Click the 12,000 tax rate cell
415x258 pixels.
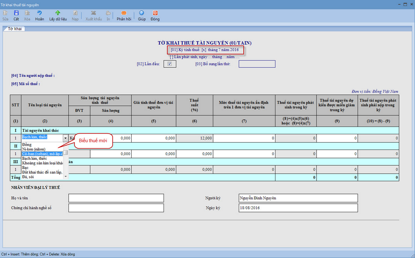pyautogui.click(x=195, y=138)
